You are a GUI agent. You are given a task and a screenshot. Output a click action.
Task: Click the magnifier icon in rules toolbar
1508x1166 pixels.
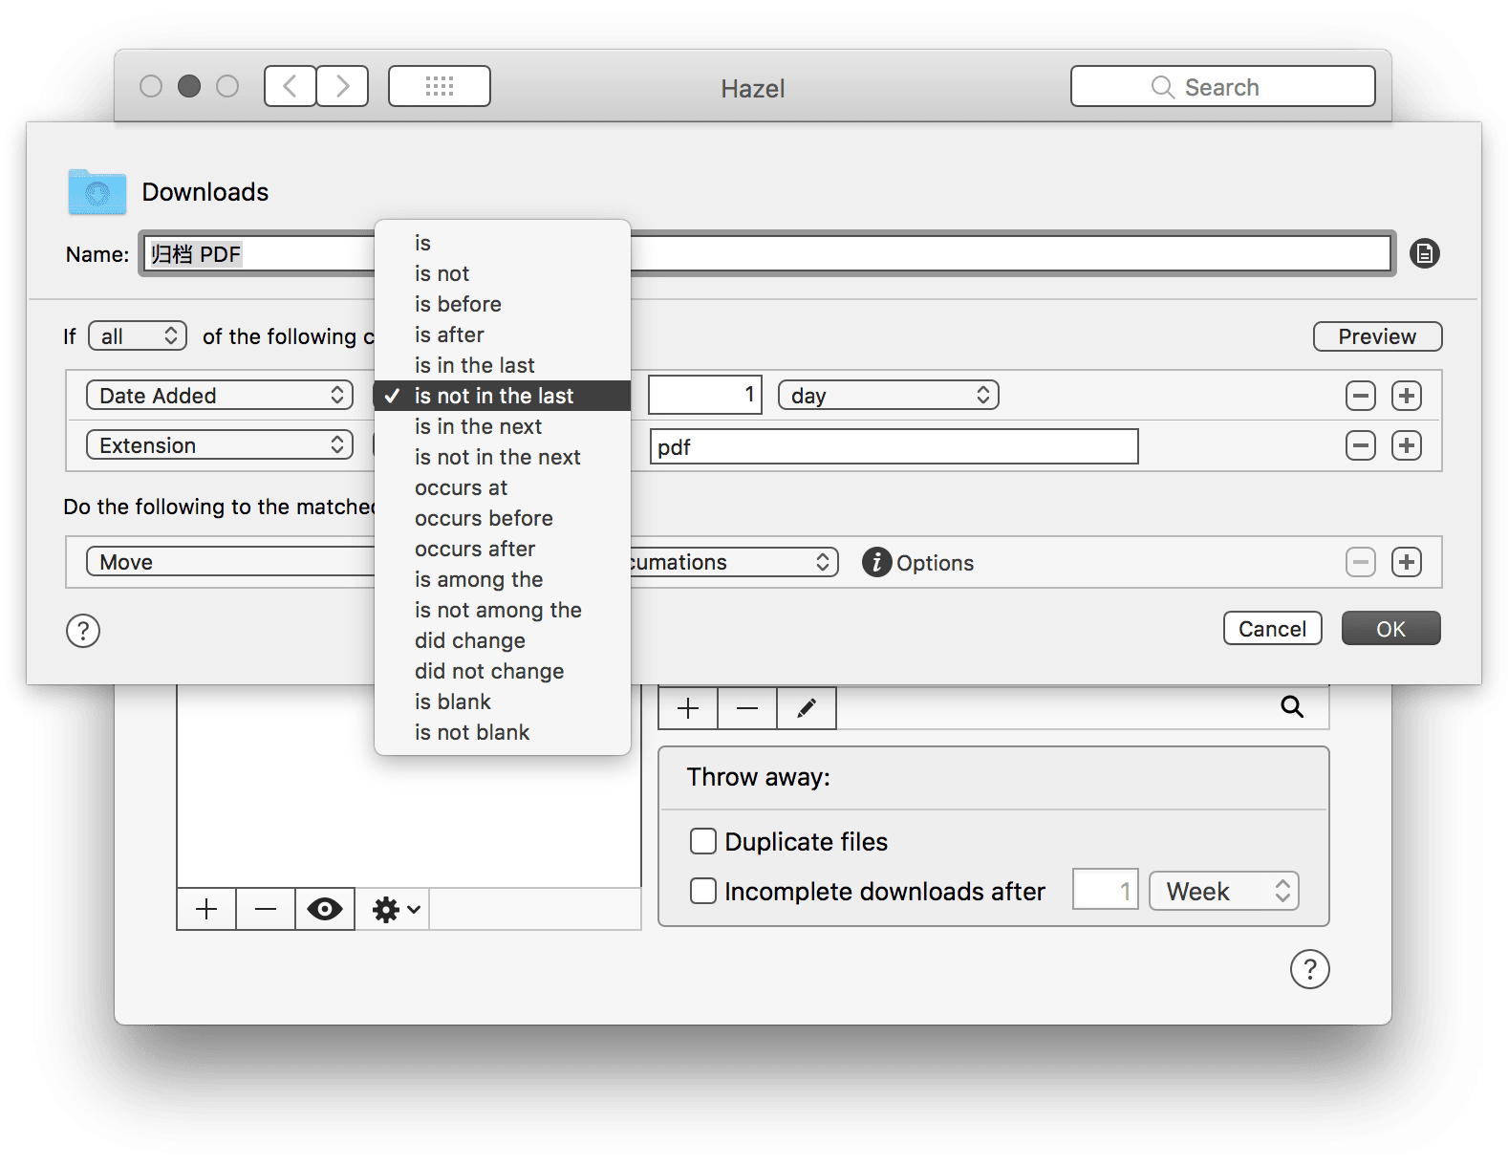(x=1291, y=707)
